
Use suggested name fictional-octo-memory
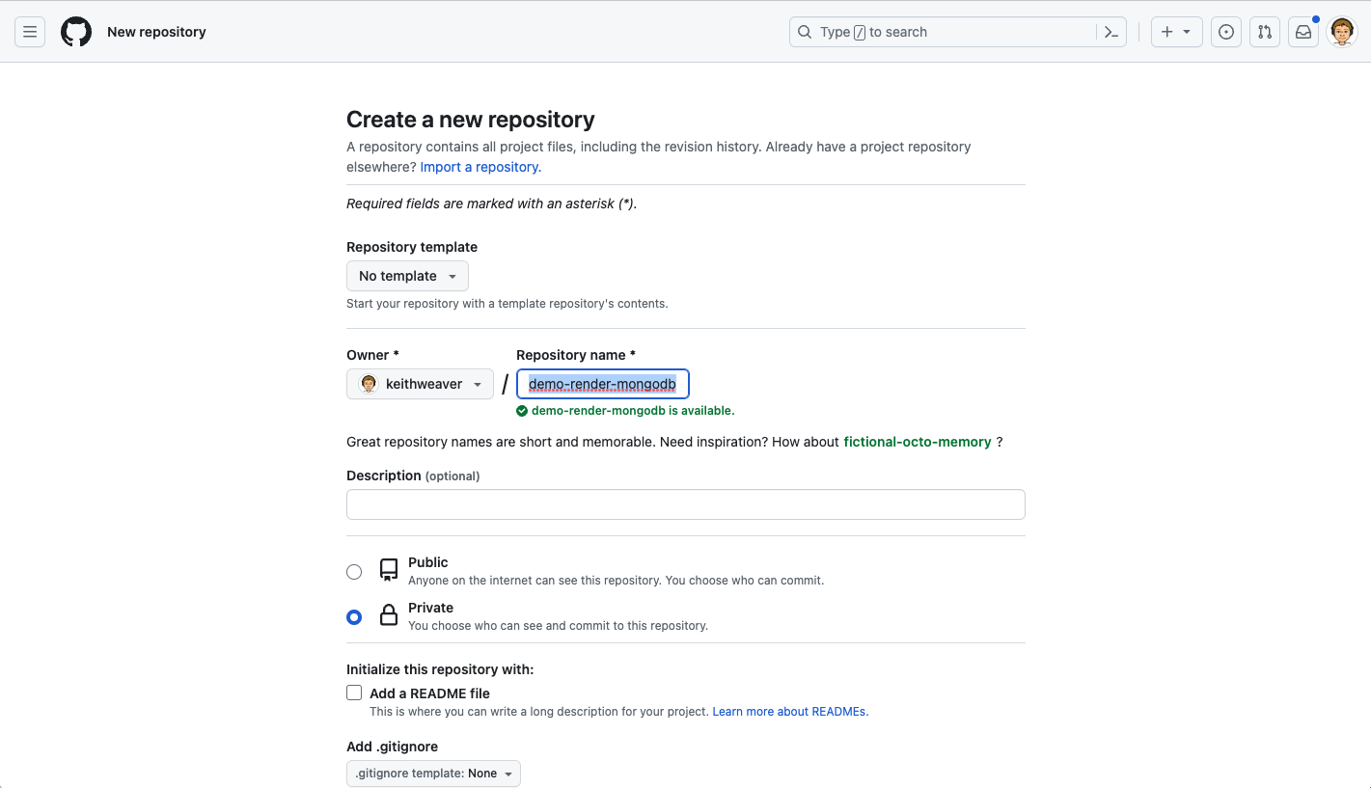917,442
